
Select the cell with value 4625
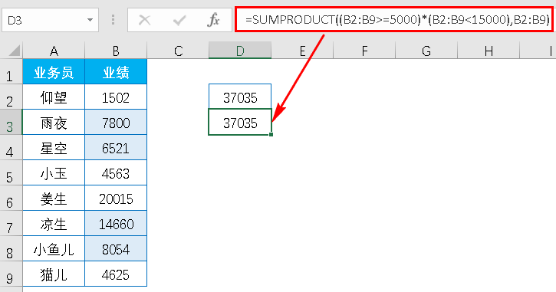tap(116, 274)
